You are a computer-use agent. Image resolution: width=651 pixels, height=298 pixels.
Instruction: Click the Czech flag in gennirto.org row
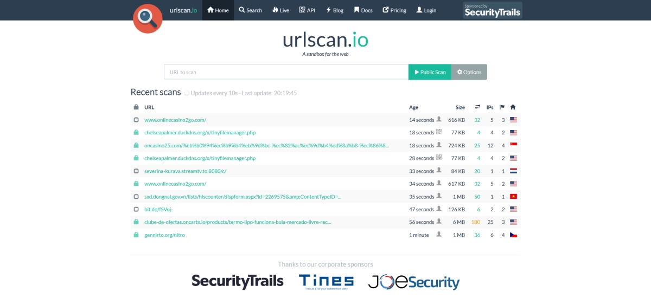(513, 235)
